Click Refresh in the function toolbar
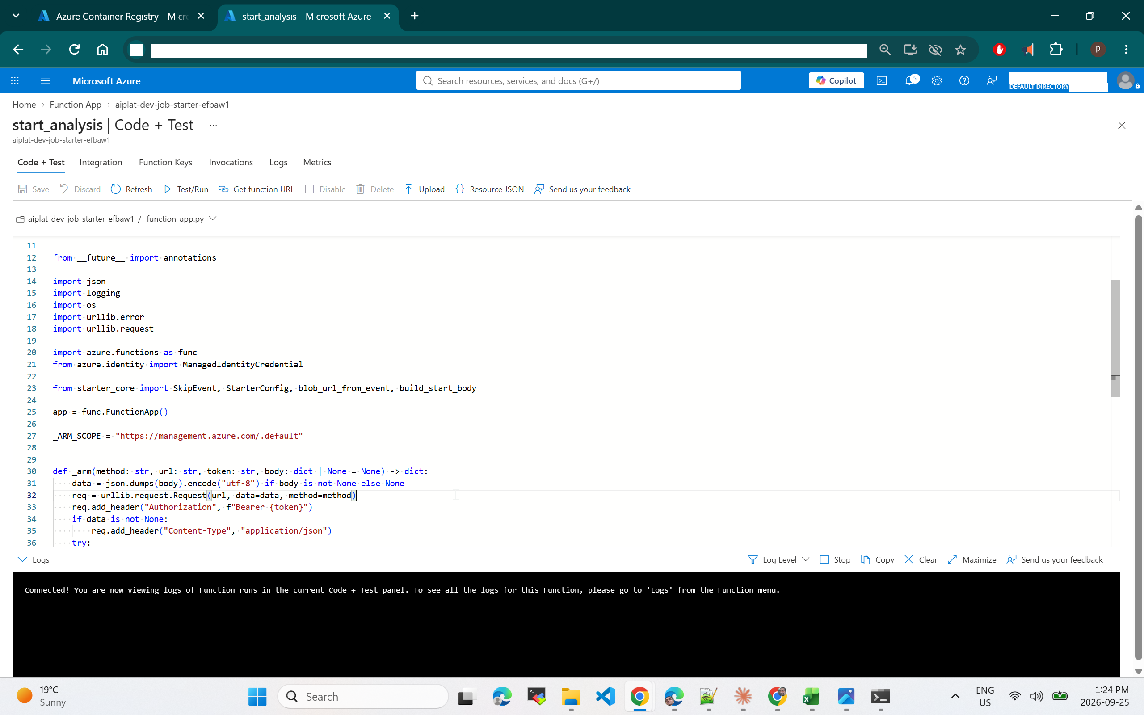Screen dimensions: 1144x715 pos(131,189)
